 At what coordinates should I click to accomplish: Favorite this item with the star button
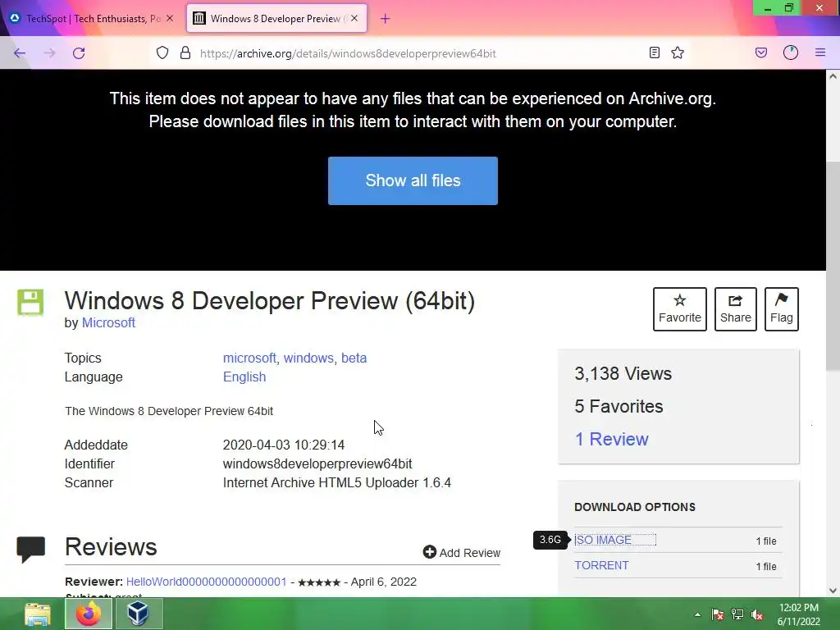tap(680, 309)
